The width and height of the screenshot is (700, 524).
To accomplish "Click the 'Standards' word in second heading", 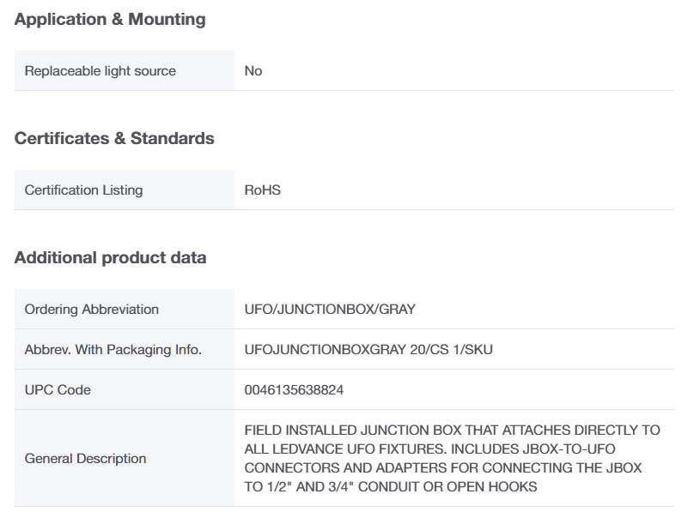I will 173,139.
